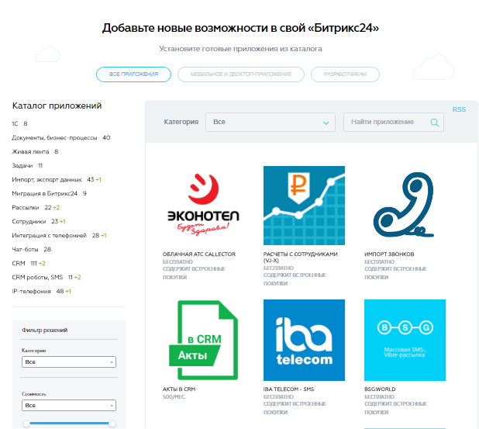The width and height of the screenshot is (479, 429).
Task: Open the Эконотел Облачная АТС Callector app thumbnail
Action: pos(203,206)
